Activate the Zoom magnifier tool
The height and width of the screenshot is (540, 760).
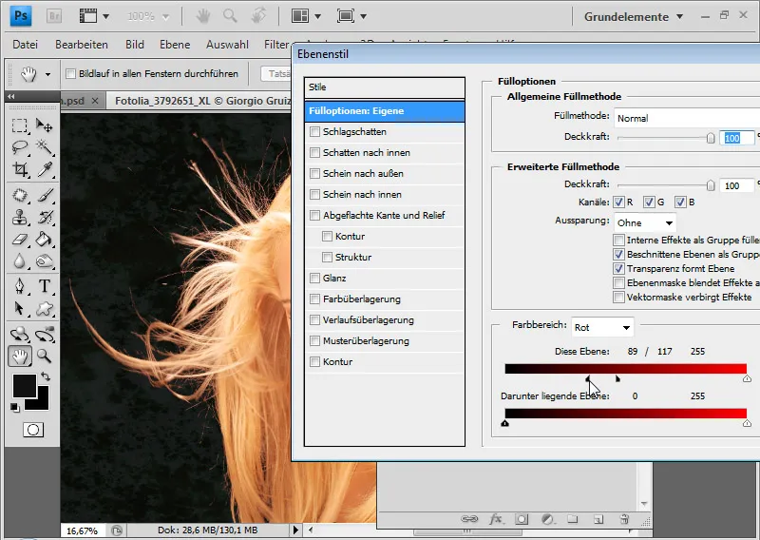pyautogui.click(x=44, y=356)
